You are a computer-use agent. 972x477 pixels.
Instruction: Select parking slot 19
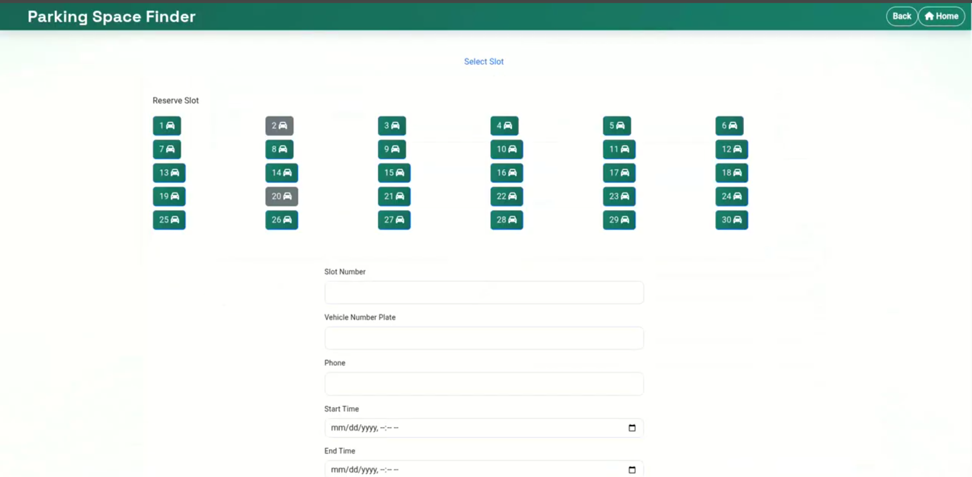[x=169, y=196]
